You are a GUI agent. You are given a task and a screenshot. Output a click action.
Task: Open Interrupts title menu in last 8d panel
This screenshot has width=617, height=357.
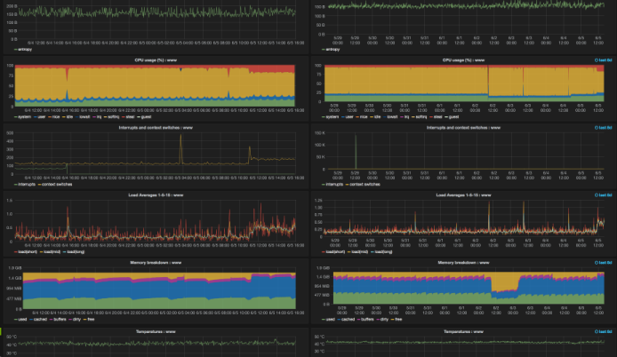point(463,128)
